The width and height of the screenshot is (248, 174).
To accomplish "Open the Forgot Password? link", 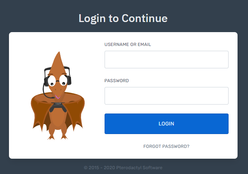I will 166,146.
